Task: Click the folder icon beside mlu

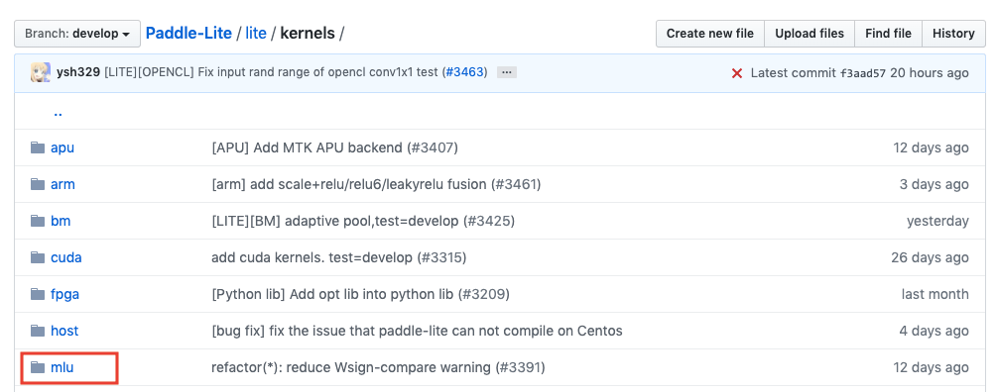Action: click(x=38, y=367)
